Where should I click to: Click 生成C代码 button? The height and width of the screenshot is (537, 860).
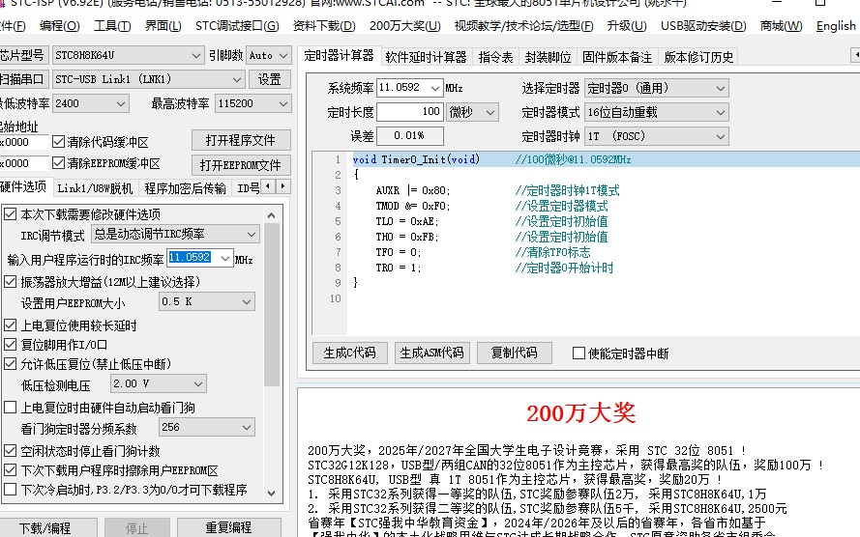[x=350, y=353]
